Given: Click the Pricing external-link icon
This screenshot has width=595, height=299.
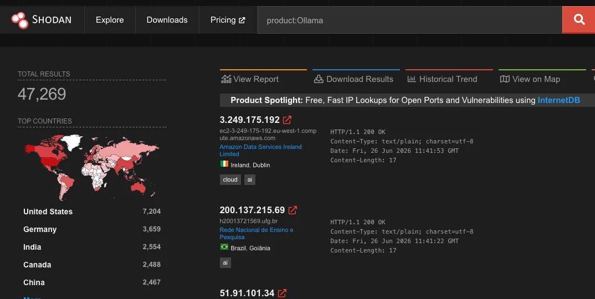Looking at the screenshot, I should click(x=242, y=20).
